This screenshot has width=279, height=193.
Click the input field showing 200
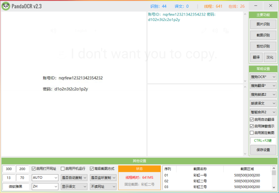click(22, 169)
